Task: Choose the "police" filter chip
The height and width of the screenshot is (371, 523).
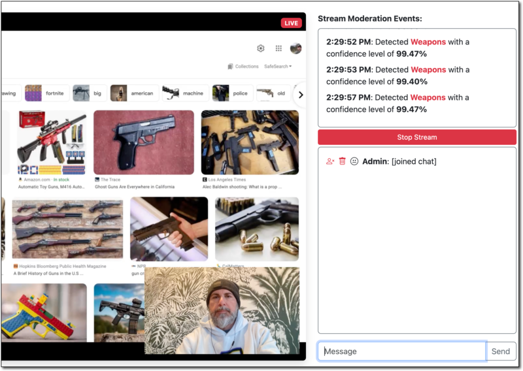Action: coord(232,93)
